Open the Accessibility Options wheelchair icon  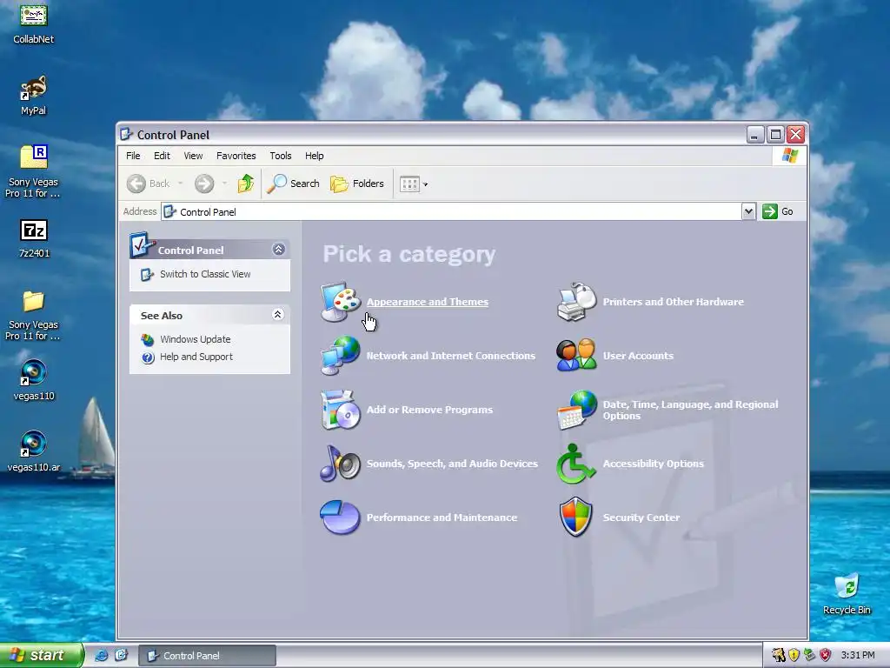click(x=575, y=464)
